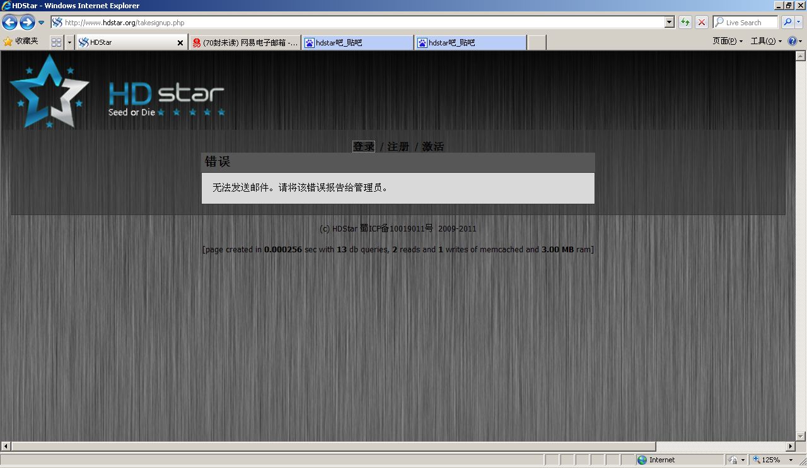807x468 pixels.
Task: Switch to the HDStar tab
Action: 126,42
